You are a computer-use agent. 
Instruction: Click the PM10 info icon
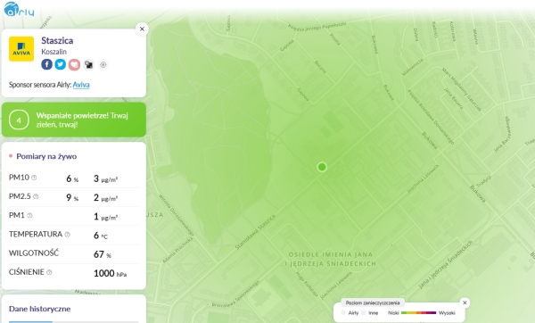point(34,178)
